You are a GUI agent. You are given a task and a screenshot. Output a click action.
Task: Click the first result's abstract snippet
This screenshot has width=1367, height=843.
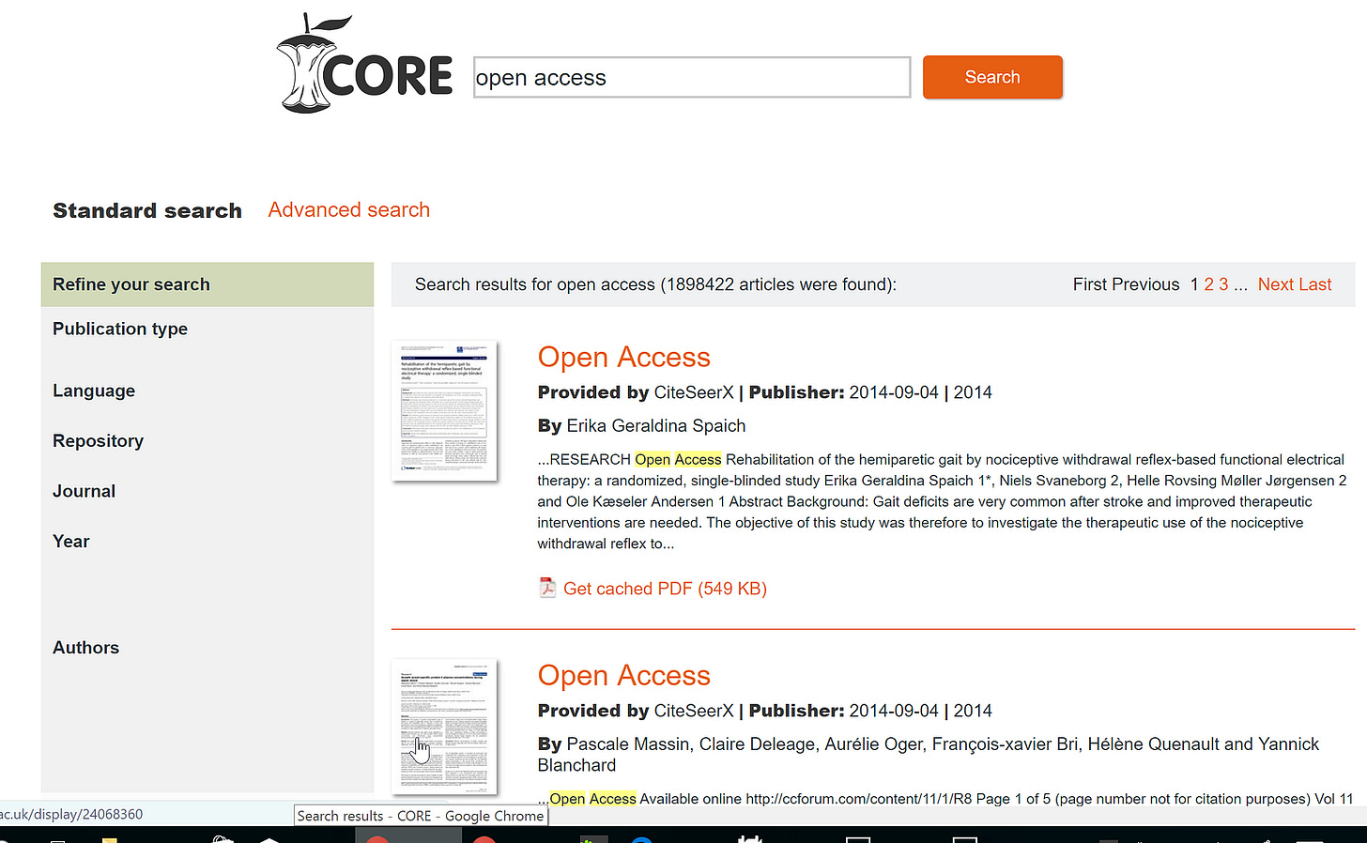942,501
